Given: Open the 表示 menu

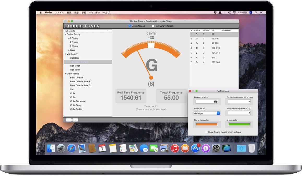Looking at the screenshot, I should [x=76, y=13].
